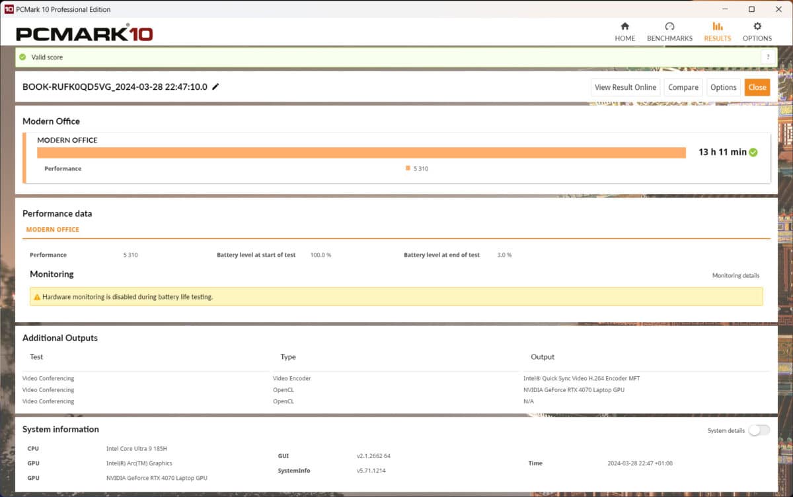Maximize the PCMark 10 window
This screenshot has height=497, width=793.
pyautogui.click(x=751, y=9)
